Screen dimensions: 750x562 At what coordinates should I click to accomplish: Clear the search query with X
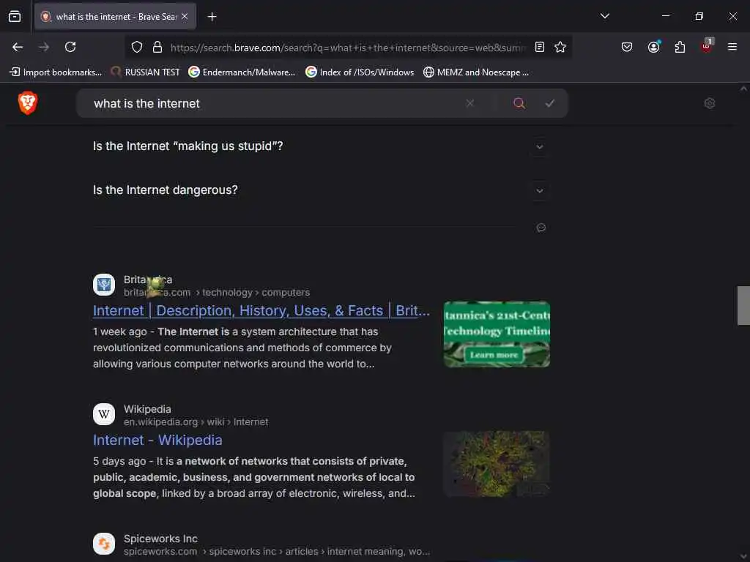[x=469, y=103]
